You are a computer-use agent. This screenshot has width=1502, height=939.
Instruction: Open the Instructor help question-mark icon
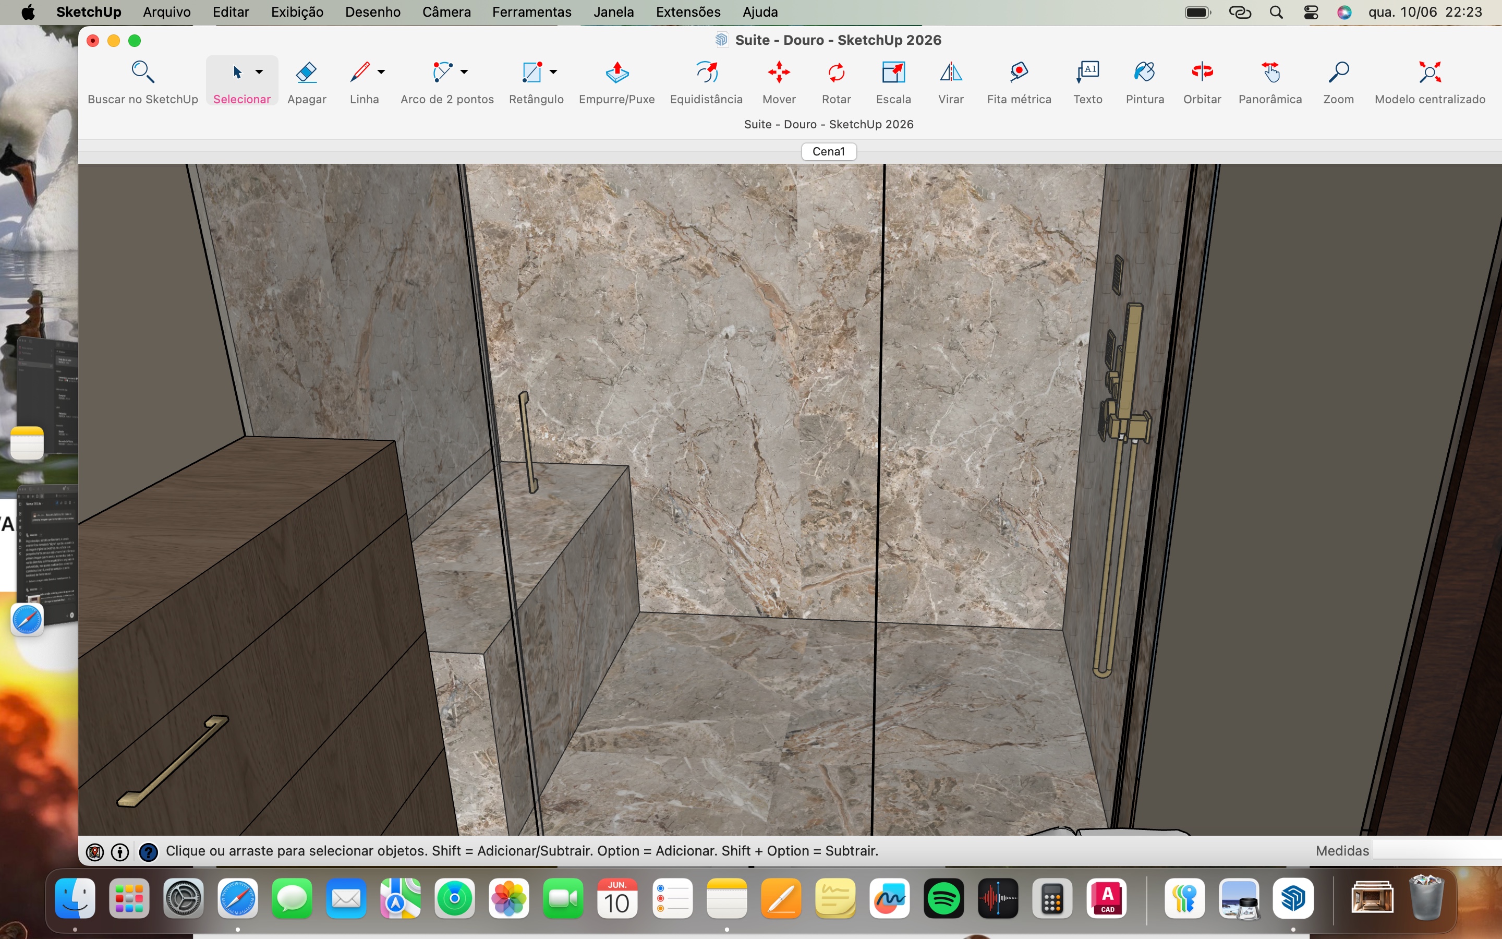148,852
